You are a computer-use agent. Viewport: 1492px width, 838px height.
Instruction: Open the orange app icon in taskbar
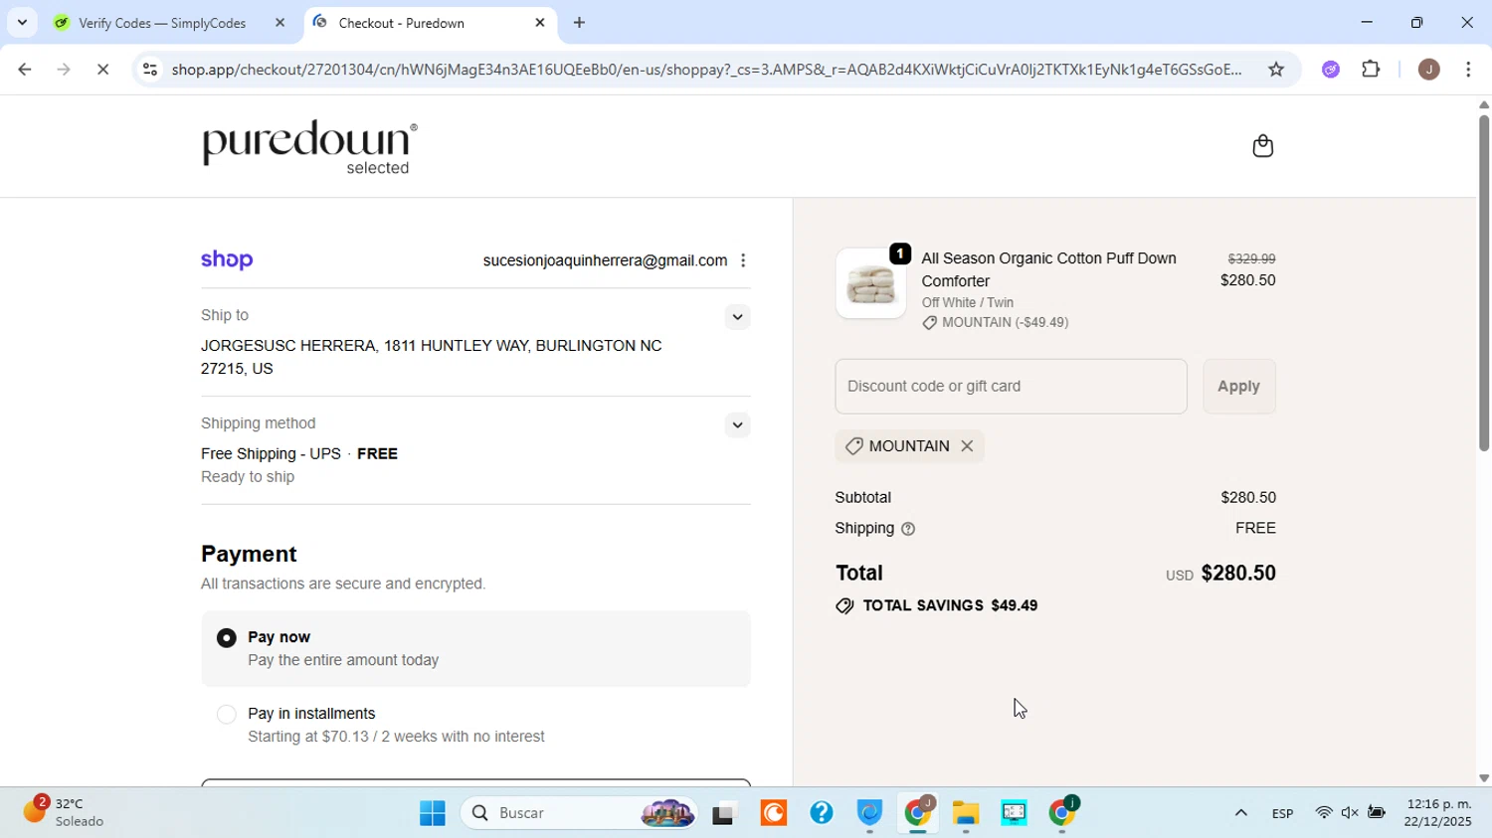(x=773, y=814)
